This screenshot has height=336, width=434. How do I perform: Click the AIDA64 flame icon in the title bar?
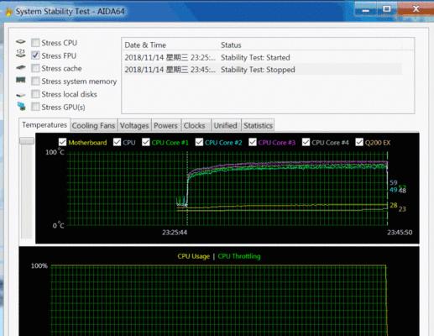pyautogui.click(x=9, y=12)
